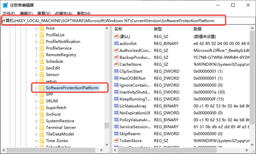Select the LicStatusArray binary value icon
Image resolution: width=256 pixels, height=154 pixels.
[x=116, y=106]
